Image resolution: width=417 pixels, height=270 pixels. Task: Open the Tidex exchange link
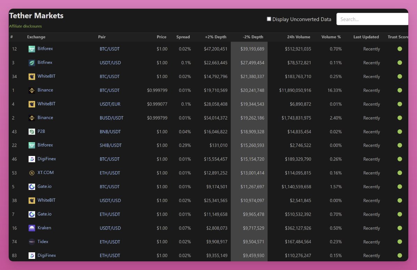[43, 242]
